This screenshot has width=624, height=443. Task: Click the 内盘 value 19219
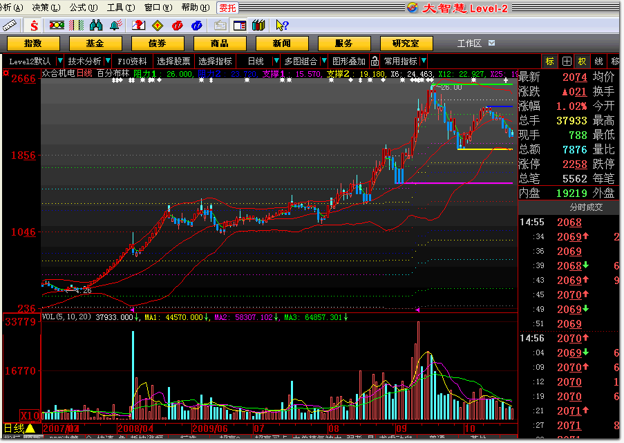[x=571, y=193]
